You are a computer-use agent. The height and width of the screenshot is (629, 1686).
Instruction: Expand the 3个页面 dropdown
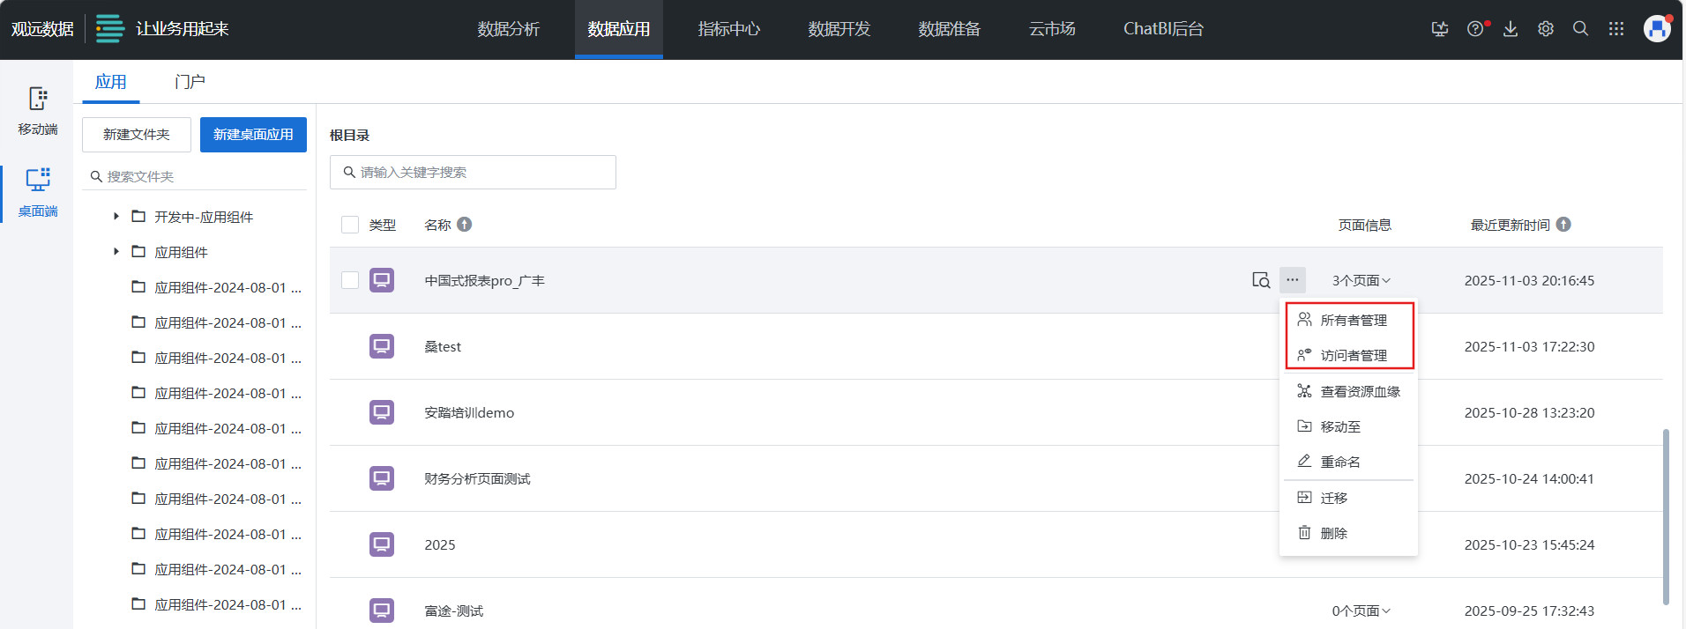[x=1361, y=280]
